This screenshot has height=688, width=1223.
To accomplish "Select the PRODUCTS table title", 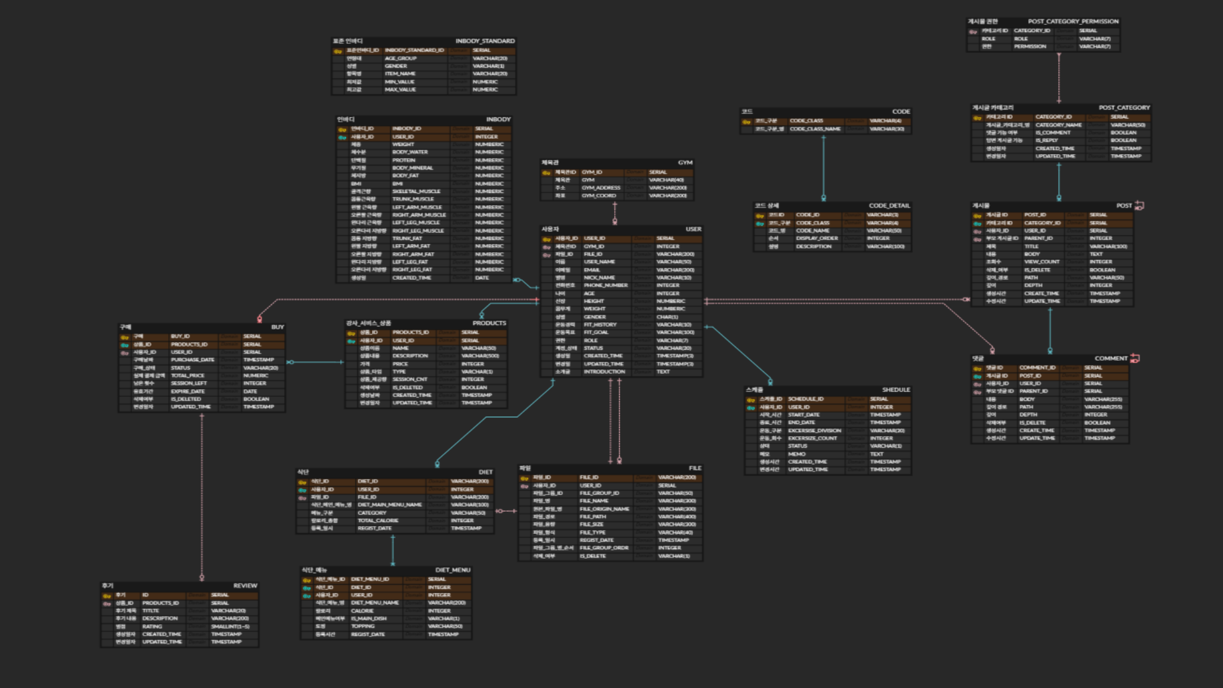I will [x=489, y=323].
